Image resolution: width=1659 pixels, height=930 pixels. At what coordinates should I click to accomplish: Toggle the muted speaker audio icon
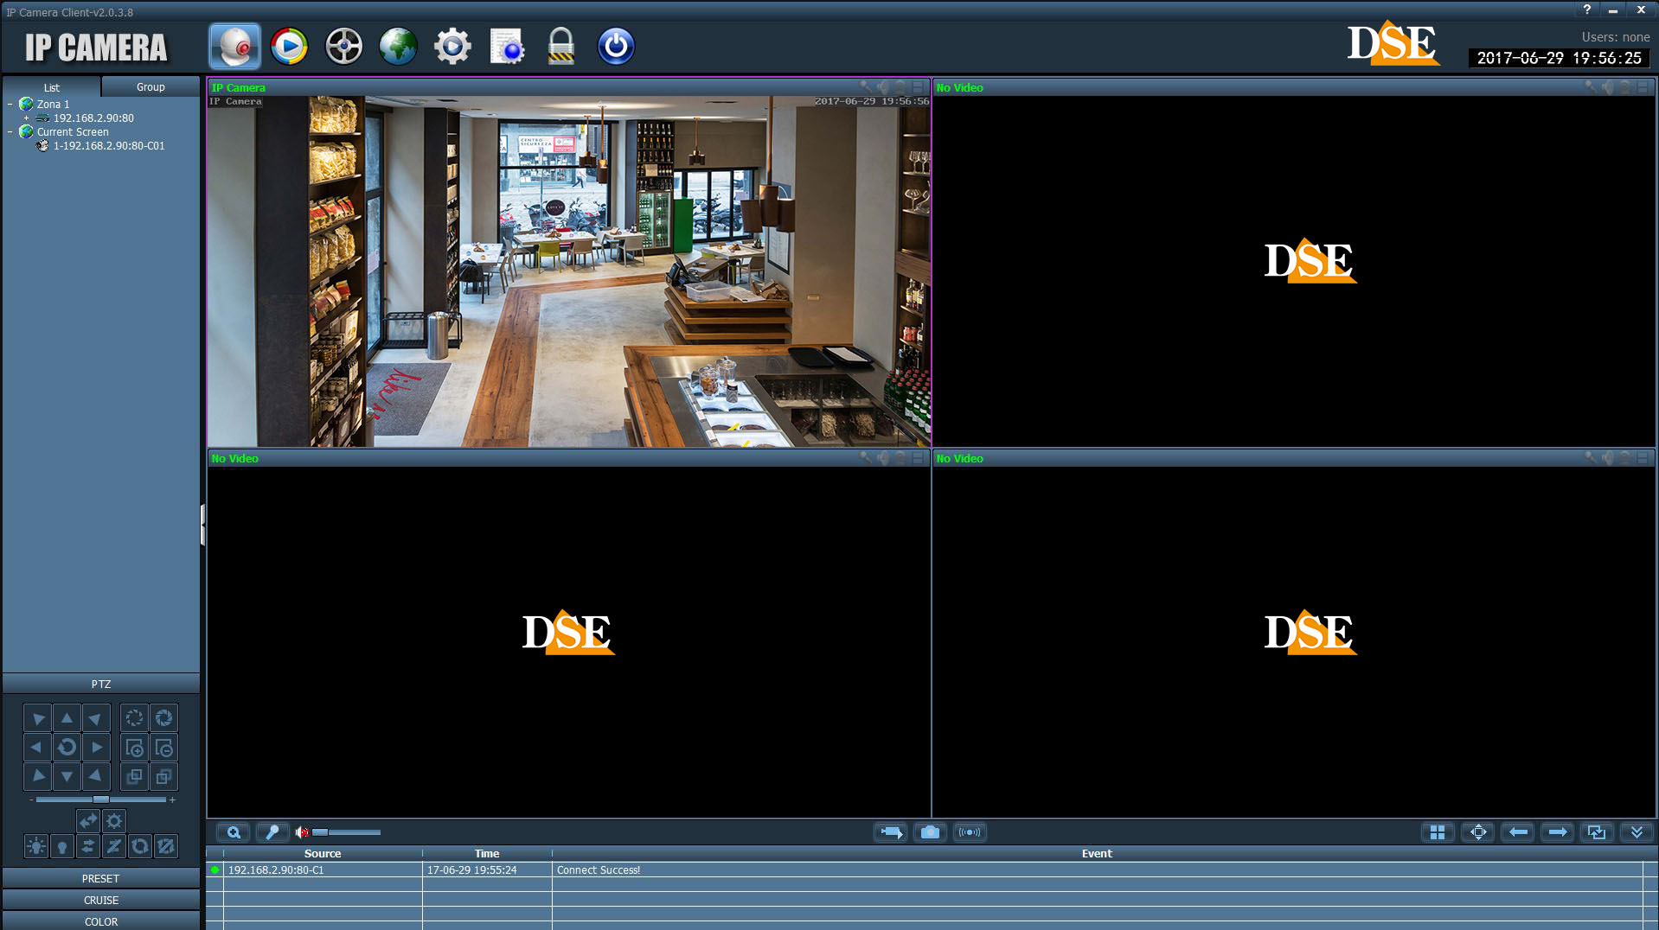pos(301,832)
